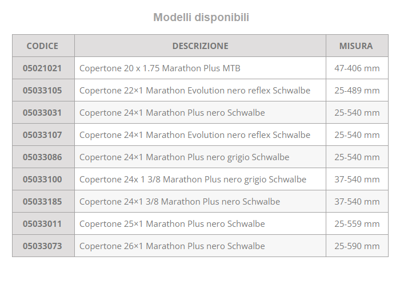Screen dimensions: 400x285
Task: Click the 47-406 mm size cell
Action: click(x=357, y=68)
